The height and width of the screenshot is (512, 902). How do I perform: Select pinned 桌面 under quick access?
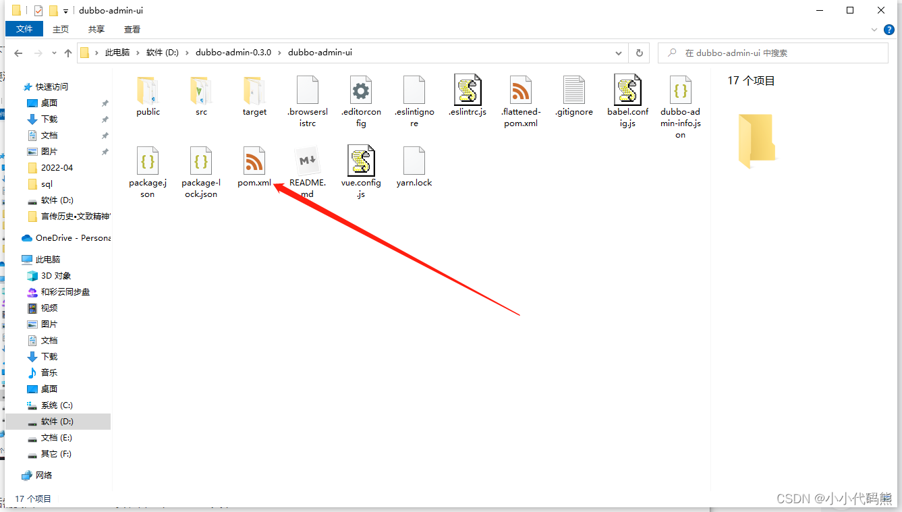pos(49,103)
